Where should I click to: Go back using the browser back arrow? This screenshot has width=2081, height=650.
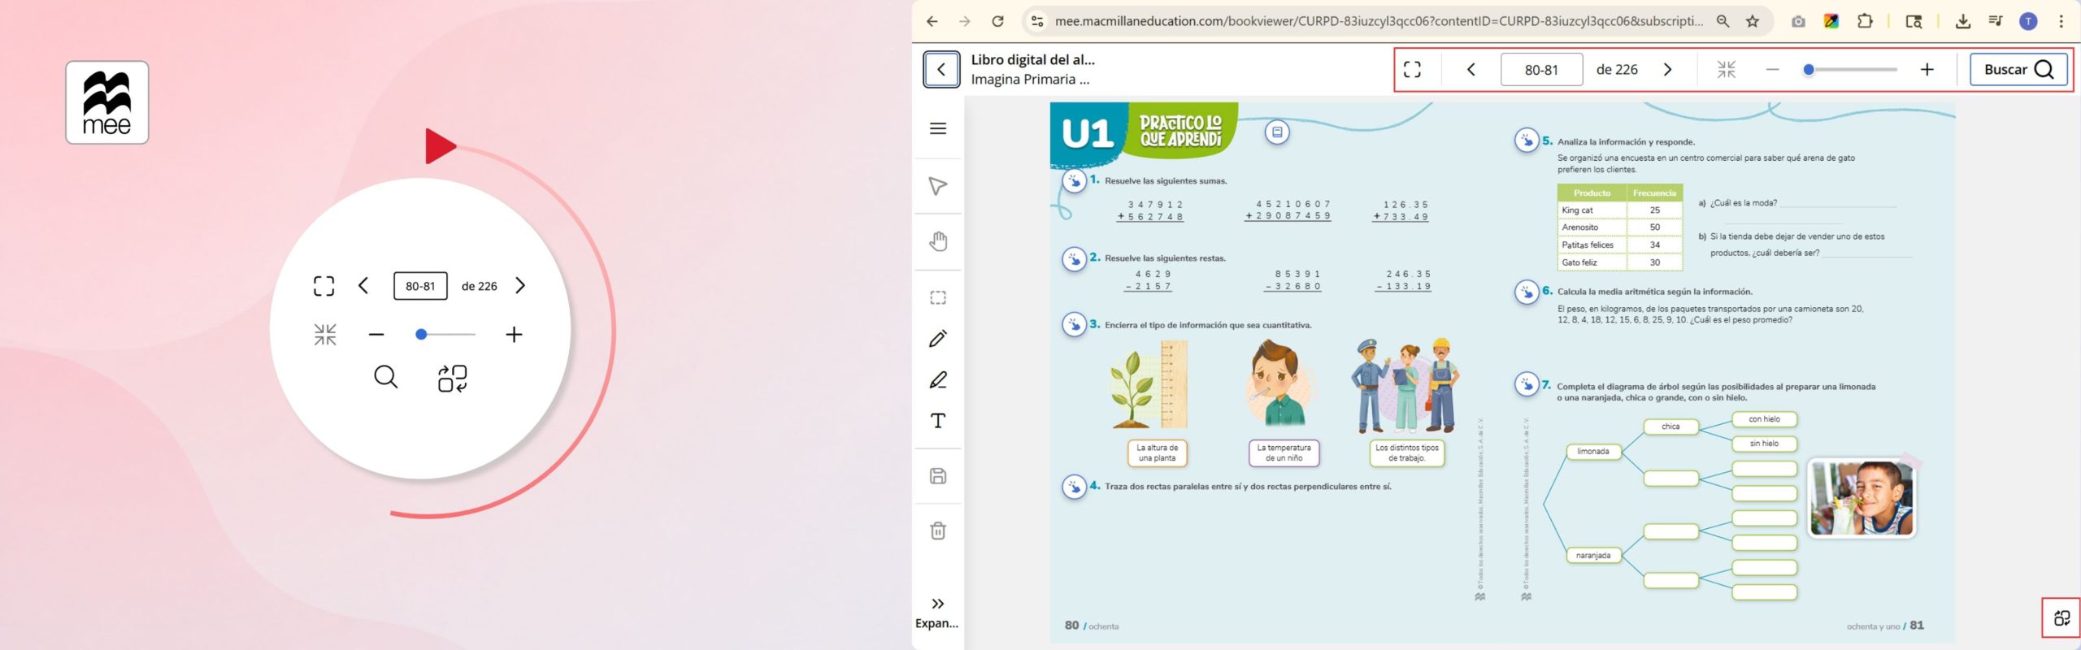(x=932, y=21)
